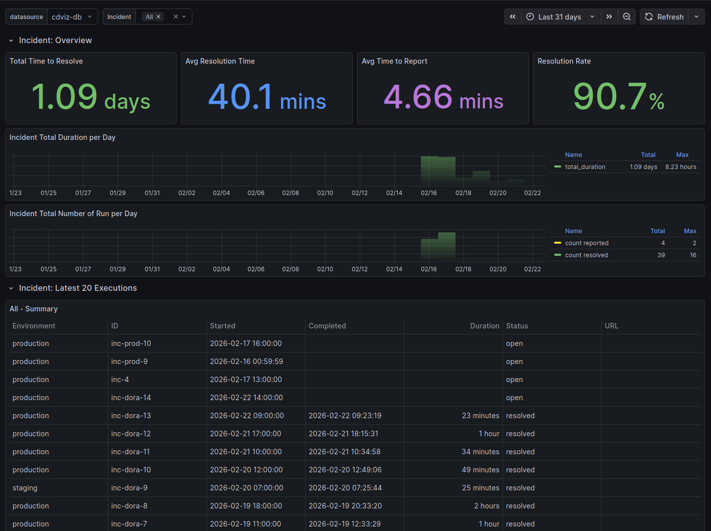The image size is (711, 531).
Task: Click the circular refresh arrows icon
Action: [x=648, y=17]
